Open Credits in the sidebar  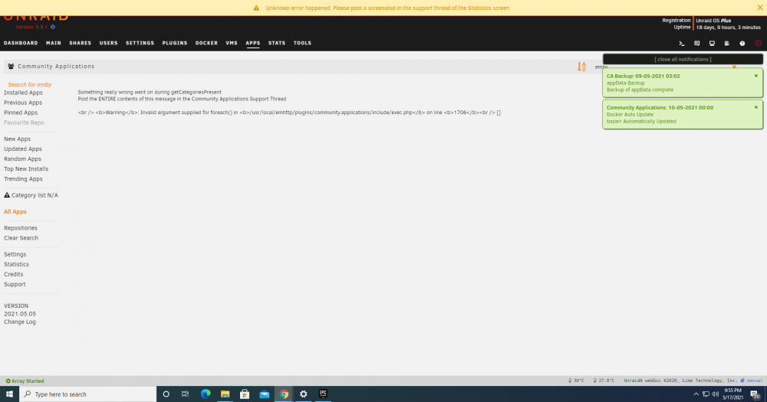13,275
